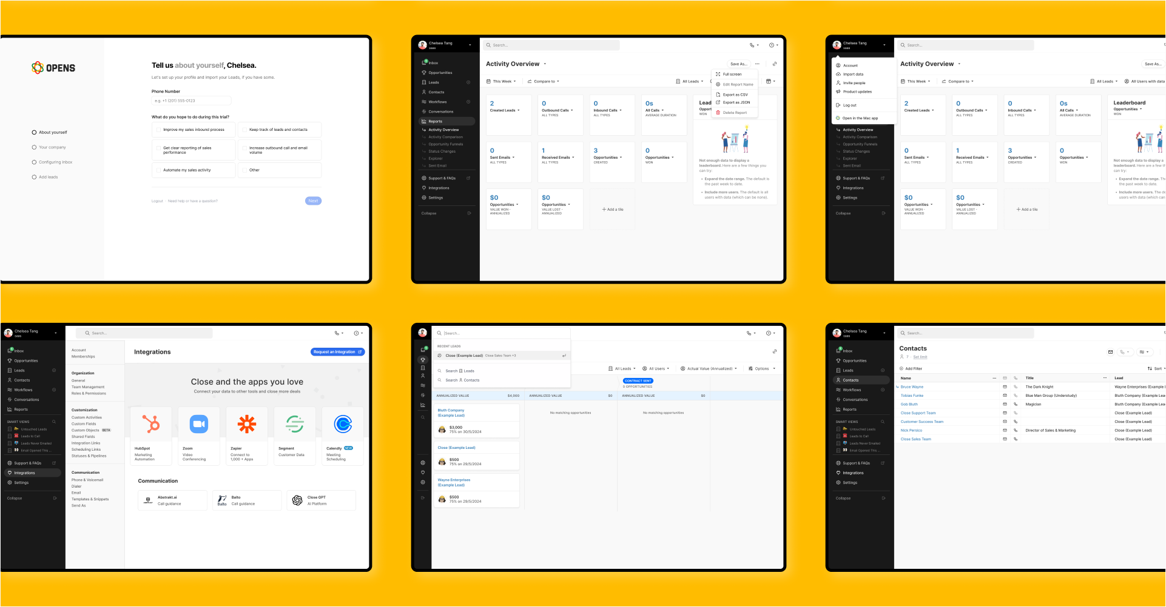Screen dimensions: 1166x607
Task: Expand the Options dropdown in opportunities view
Action: pyautogui.click(x=762, y=368)
